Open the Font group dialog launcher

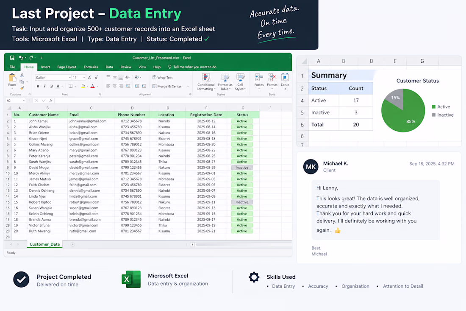(100, 94)
